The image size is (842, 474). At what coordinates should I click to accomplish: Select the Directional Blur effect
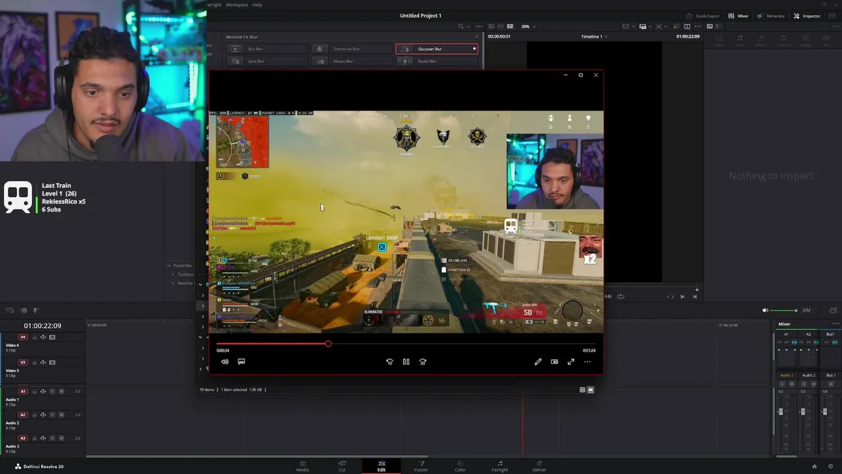click(x=352, y=49)
